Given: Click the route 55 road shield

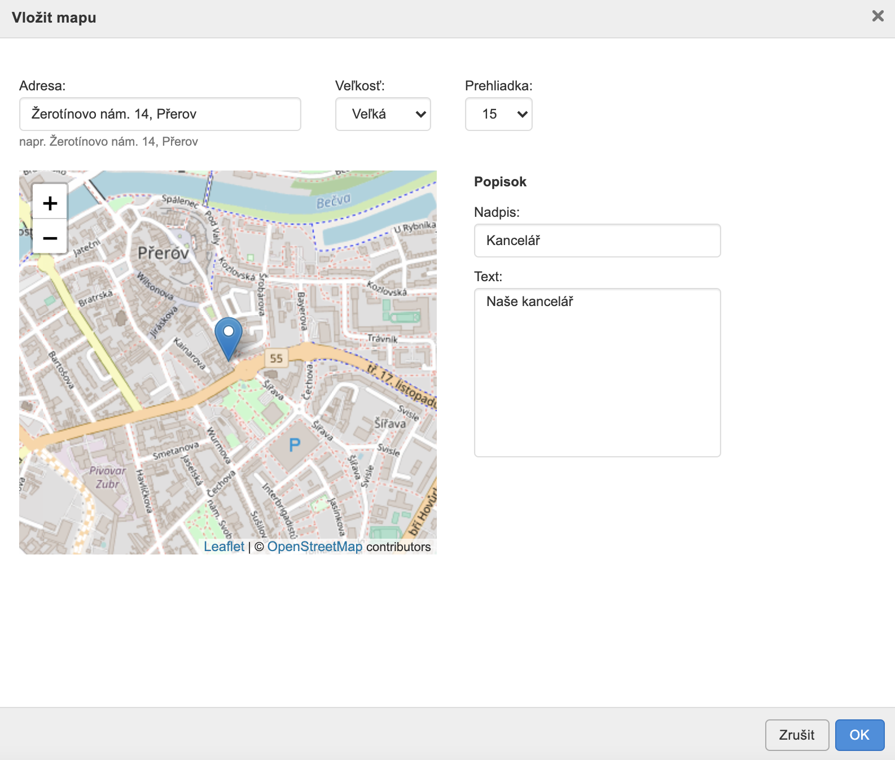Looking at the screenshot, I should (x=276, y=358).
